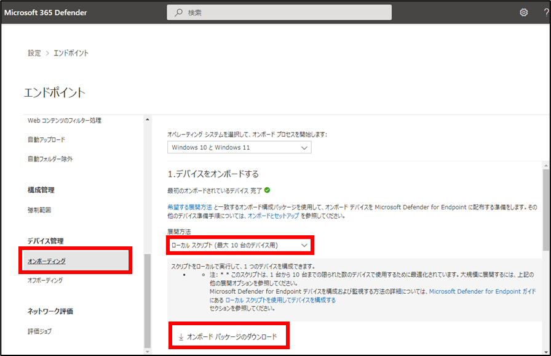551x356 pixels.
Task: Click sidebar scrollbar down arrow
Action: [x=147, y=351]
